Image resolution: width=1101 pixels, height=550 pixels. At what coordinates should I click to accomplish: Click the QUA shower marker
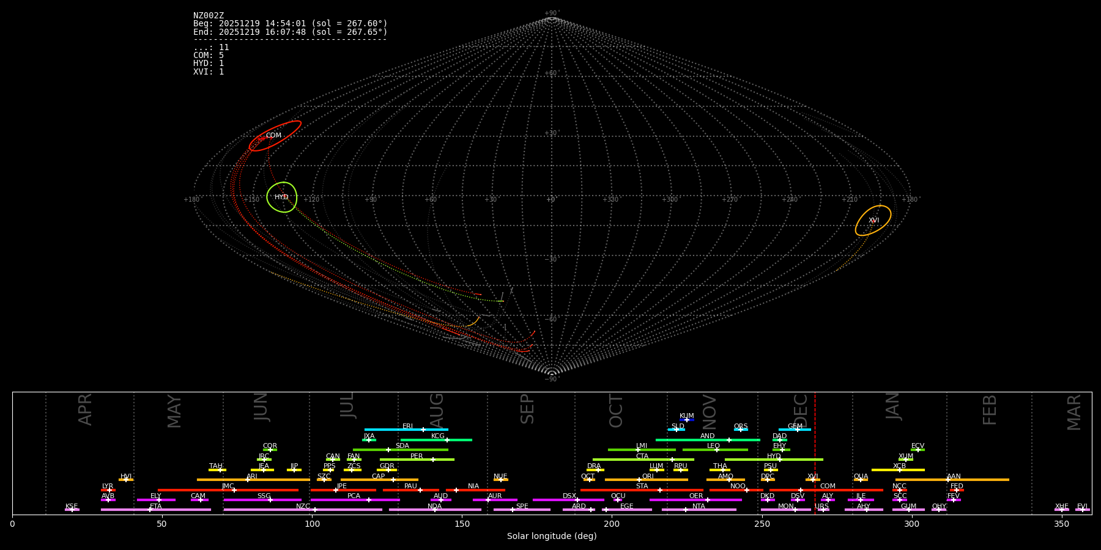(861, 480)
